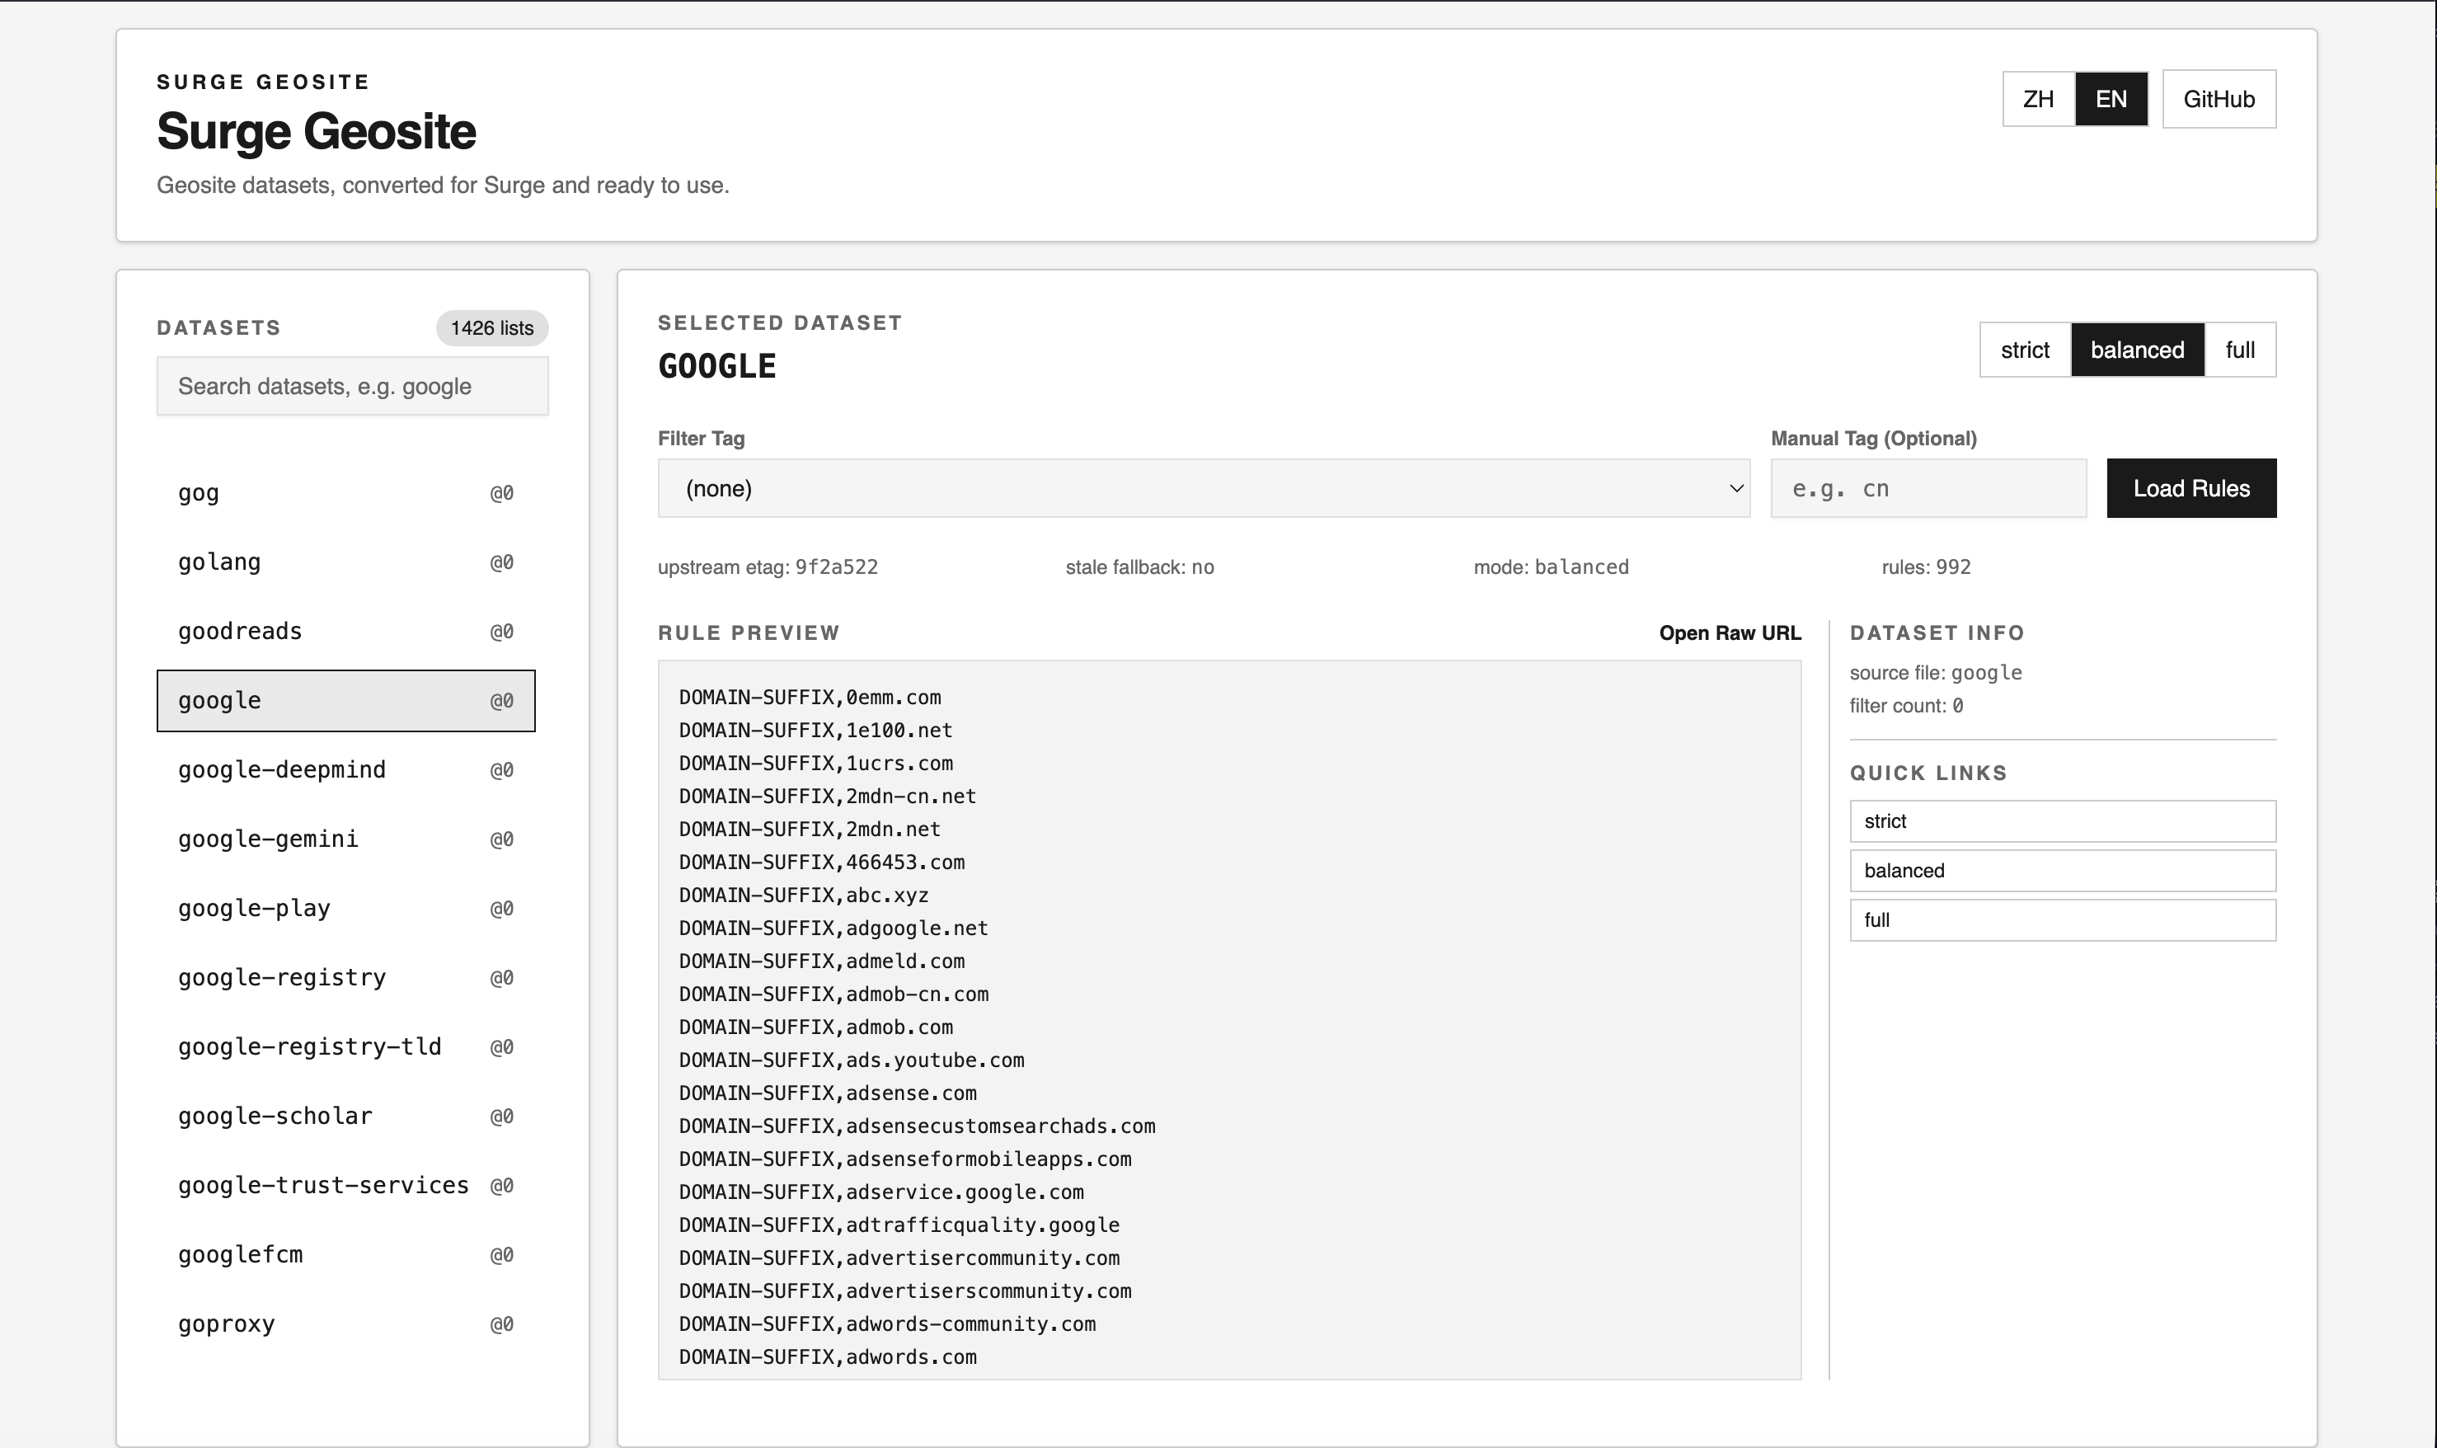This screenshot has width=2437, height=1448.
Task: Click the DOMAIN-SUFFIX,adservice.google.com rule line
Action: pyautogui.click(x=881, y=1192)
